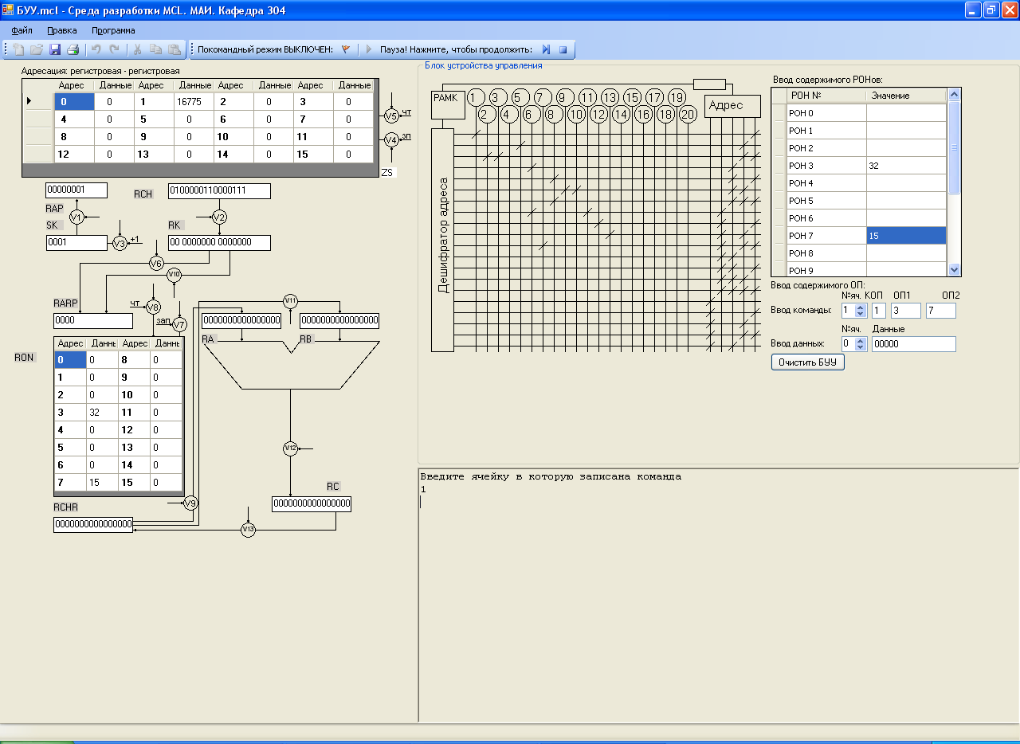Click the ОП2 input field

(x=940, y=311)
